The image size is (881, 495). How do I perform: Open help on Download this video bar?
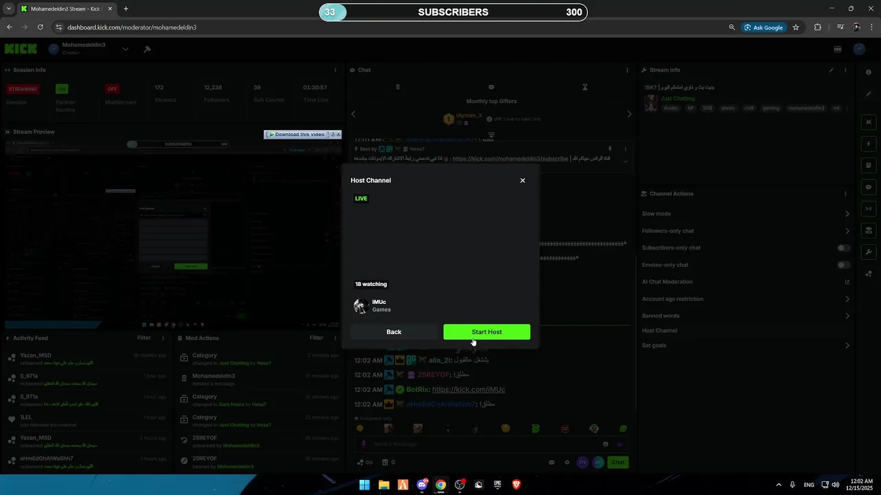(x=332, y=135)
